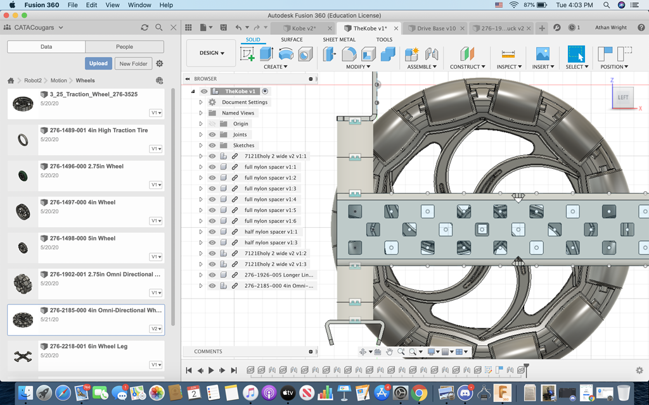Select the Create Sketch tool
649x405 pixels.
click(x=247, y=54)
